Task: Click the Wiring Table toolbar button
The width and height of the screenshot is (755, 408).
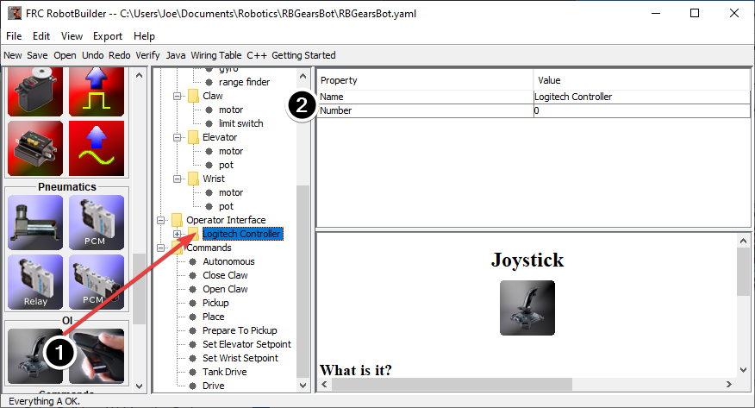Action: pyautogui.click(x=215, y=55)
